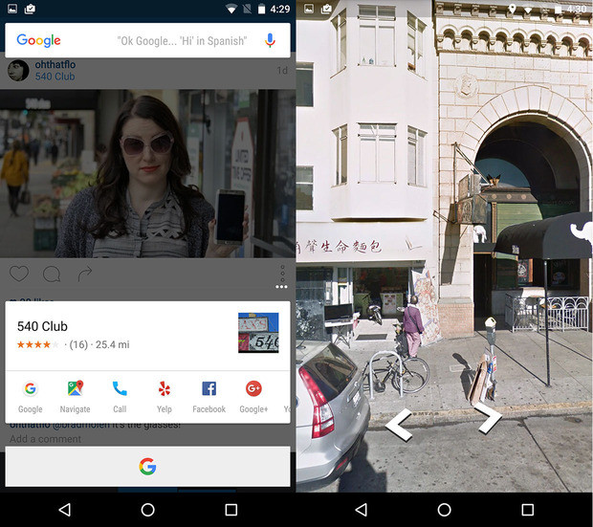Open Google search action for 540 Club
The width and height of the screenshot is (593, 527).
[x=31, y=397]
